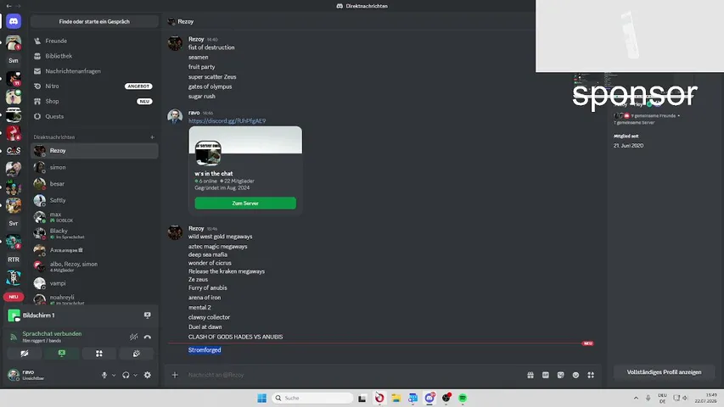The width and height of the screenshot is (724, 407).
Task: Click the taskbar volume icon
Action: [x=685, y=398]
